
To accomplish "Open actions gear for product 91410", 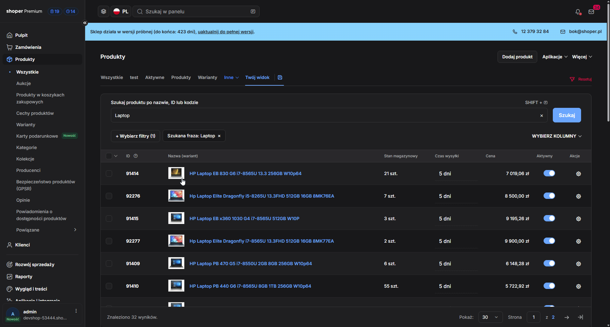I will point(579,286).
